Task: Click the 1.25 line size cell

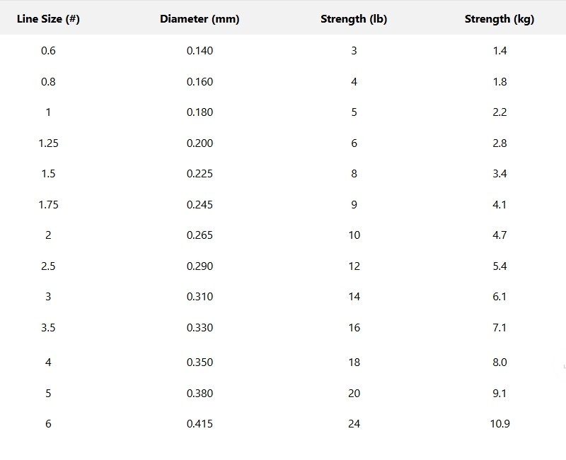Action: 48,143
